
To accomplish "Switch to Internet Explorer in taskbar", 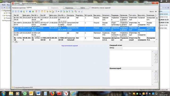I will point(73,94).
